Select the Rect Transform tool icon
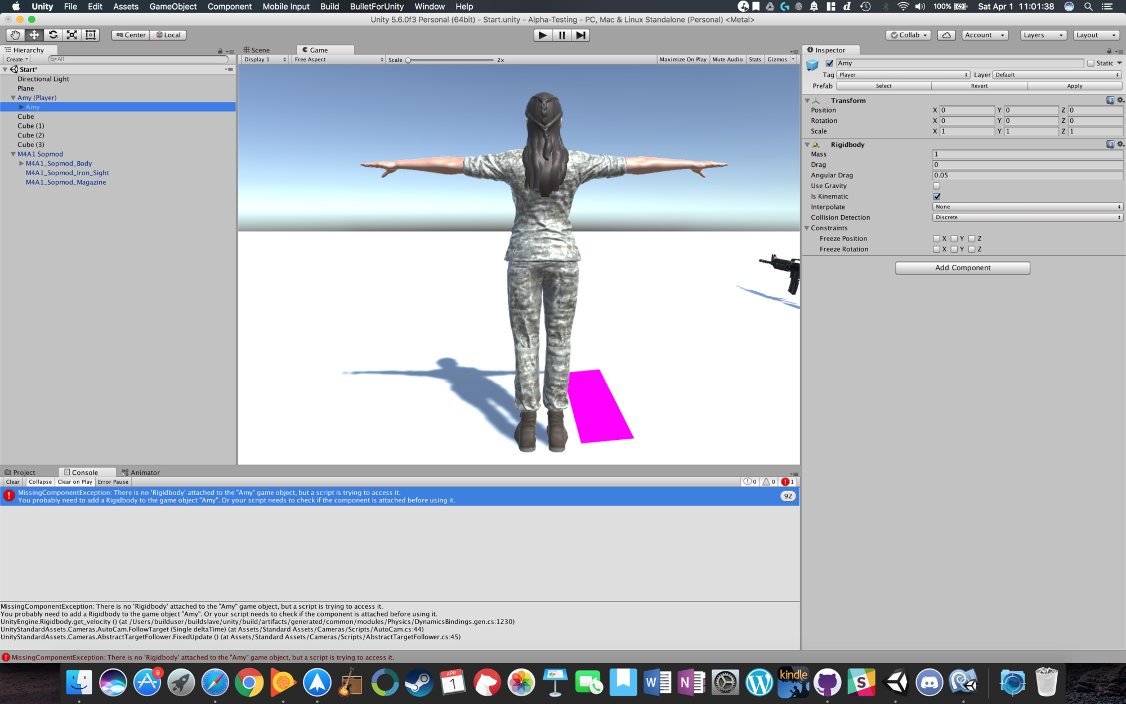Screen dimensions: 1126x704 tap(90, 35)
